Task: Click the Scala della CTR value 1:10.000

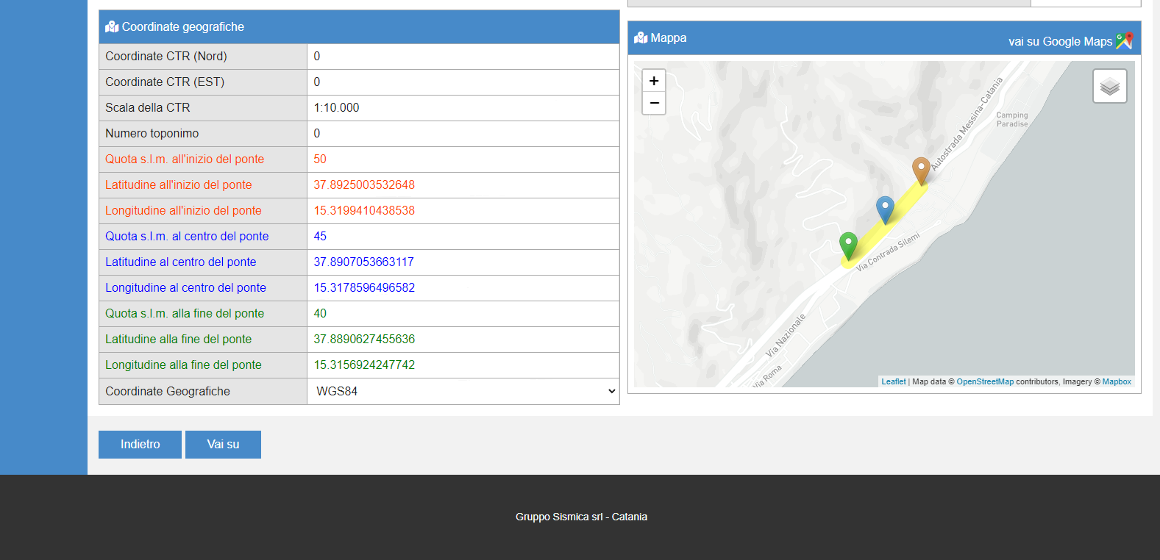Action: [337, 108]
